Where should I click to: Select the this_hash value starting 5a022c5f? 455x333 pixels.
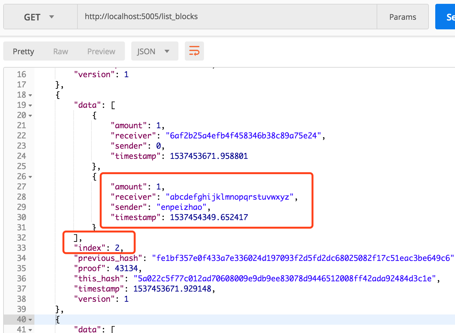[285, 278]
